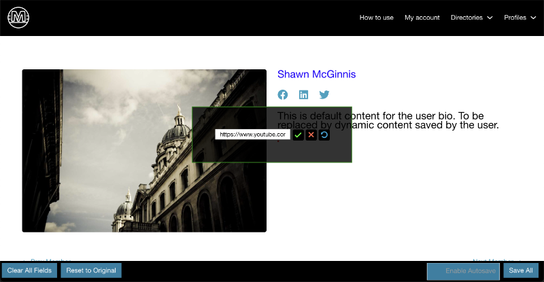
Task: Go to My account
Action: click(x=422, y=18)
